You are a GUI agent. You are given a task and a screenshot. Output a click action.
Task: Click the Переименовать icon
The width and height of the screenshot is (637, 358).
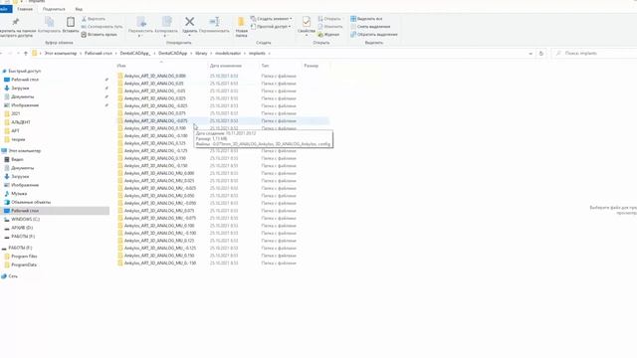click(214, 22)
